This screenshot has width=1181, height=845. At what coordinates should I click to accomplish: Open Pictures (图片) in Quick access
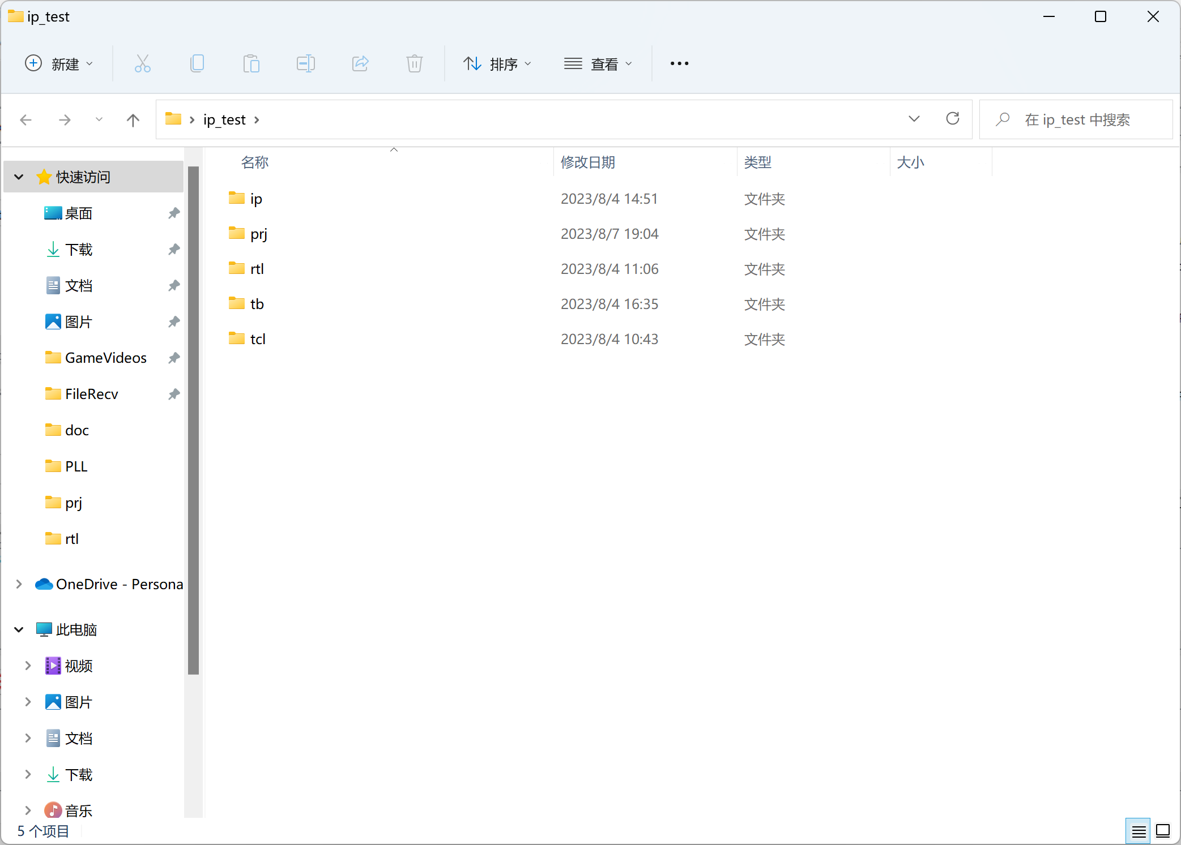click(78, 322)
